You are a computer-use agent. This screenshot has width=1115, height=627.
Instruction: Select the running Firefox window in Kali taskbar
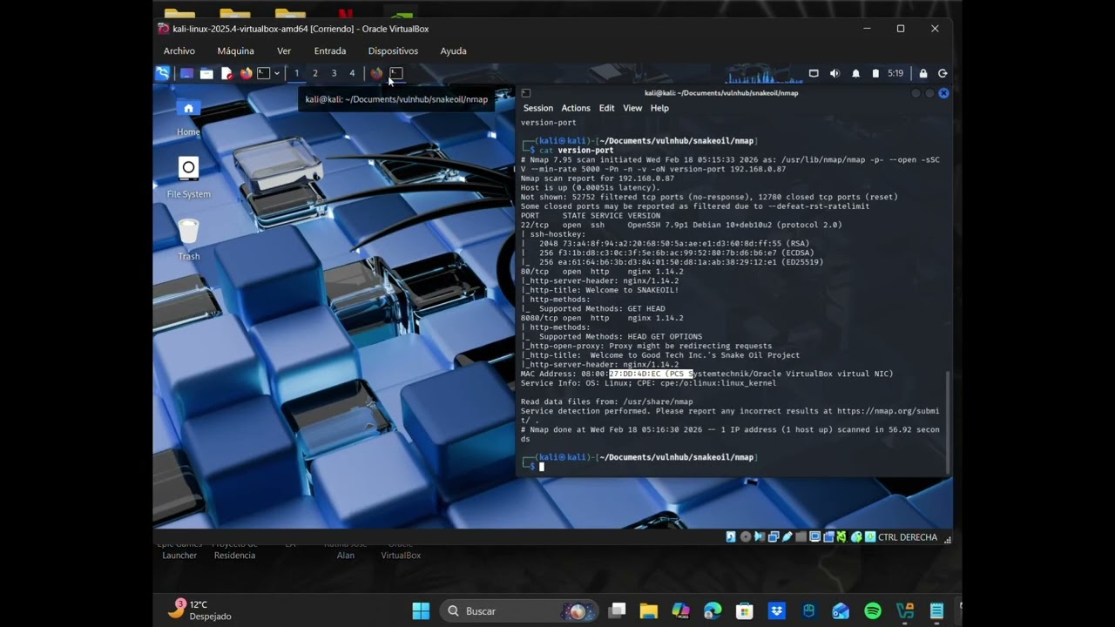point(376,73)
